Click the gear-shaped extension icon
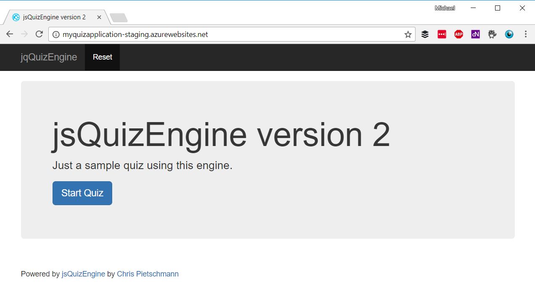Image resolution: width=535 pixels, height=292 pixels. pyautogui.click(x=492, y=34)
